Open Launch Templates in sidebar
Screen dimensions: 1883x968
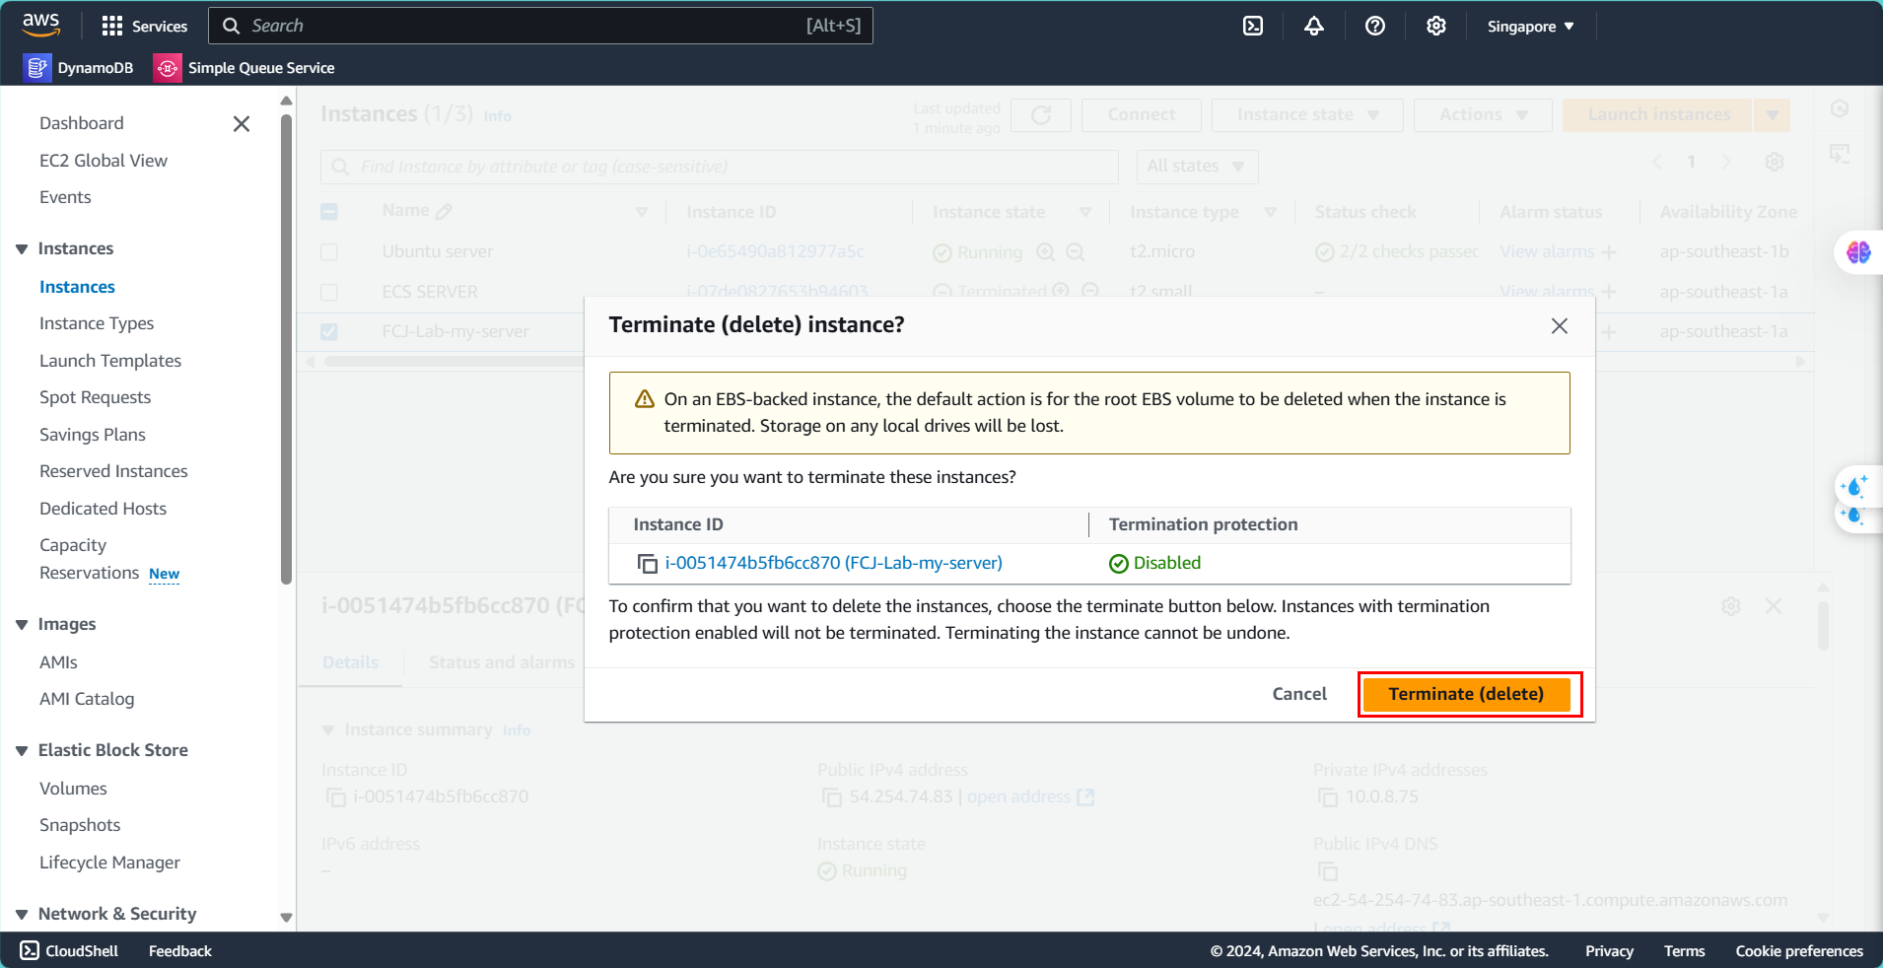(110, 361)
